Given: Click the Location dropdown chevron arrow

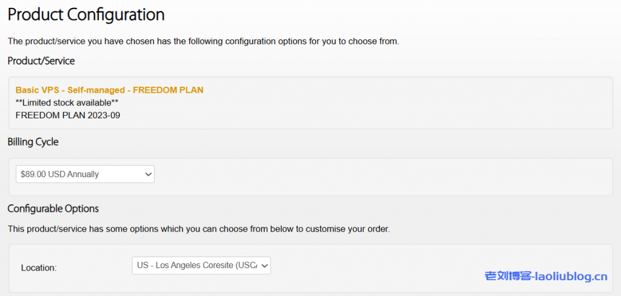Looking at the screenshot, I should (264, 266).
